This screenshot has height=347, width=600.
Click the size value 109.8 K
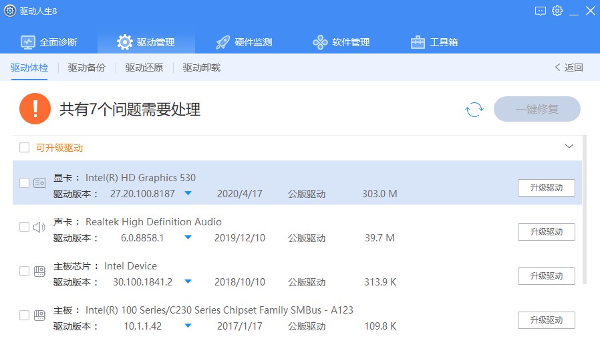[380, 326]
